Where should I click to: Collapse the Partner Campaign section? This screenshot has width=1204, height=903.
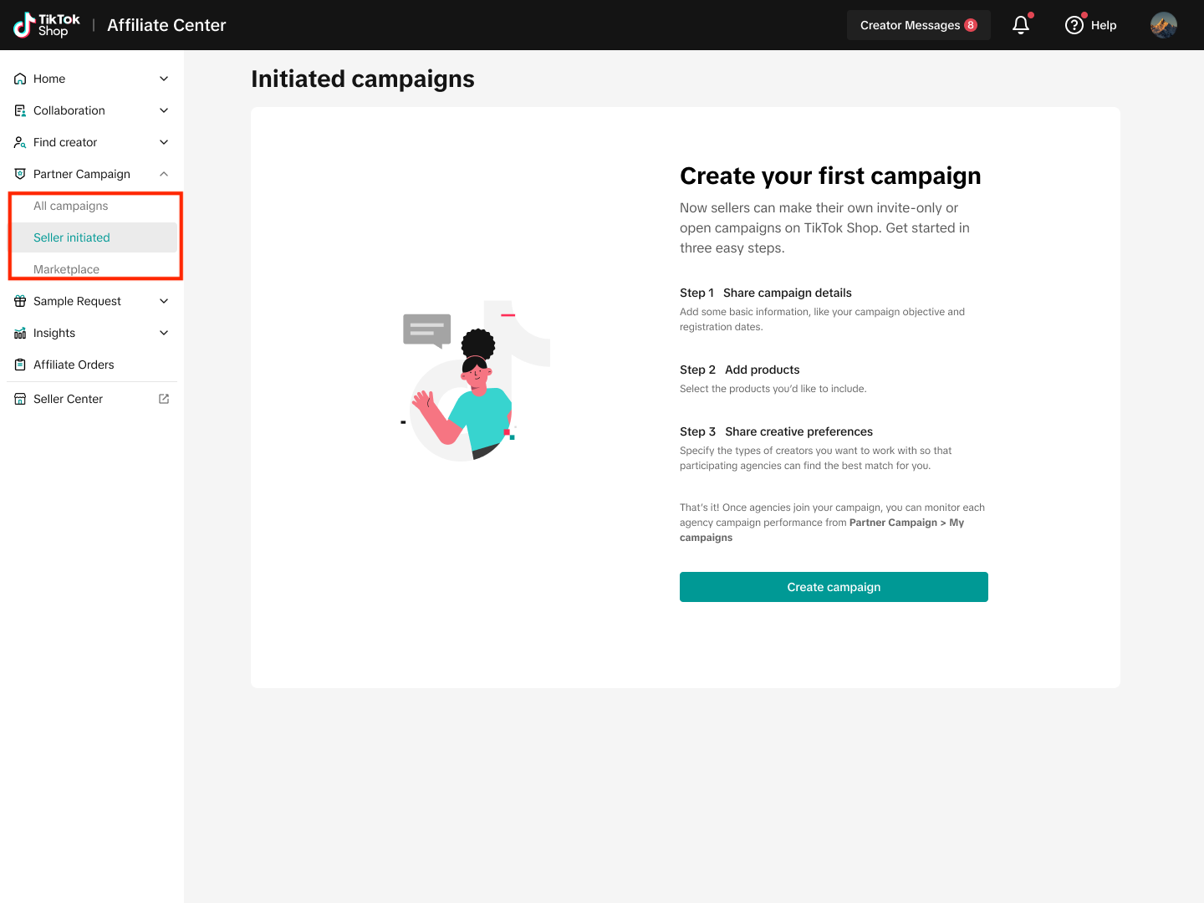(x=164, y=174)
